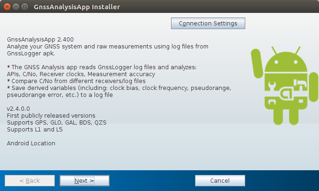Click the 'APIs, C/No, Receiver clocks' line
Image resolution: width=319 pixels, height=191 pixels.
[x=81, y=74]
